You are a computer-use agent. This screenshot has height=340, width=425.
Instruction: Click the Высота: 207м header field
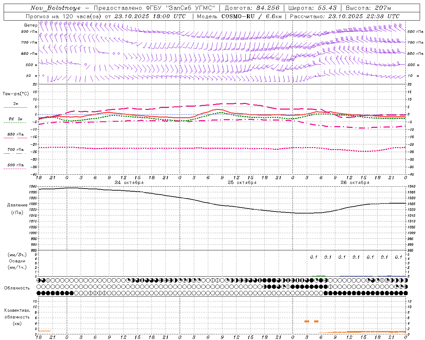pyautogui.click(x=368, y=8)
